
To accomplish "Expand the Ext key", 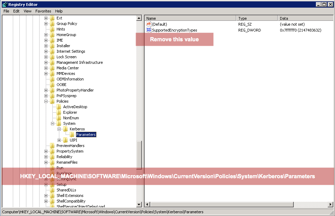I will pyautogui.click(x=46, y=18).
